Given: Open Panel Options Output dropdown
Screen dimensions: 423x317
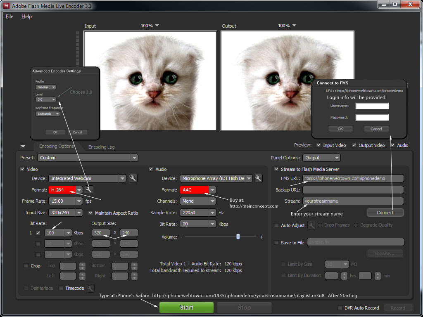Looking at the screenshot, I should (x=321, y=158).
